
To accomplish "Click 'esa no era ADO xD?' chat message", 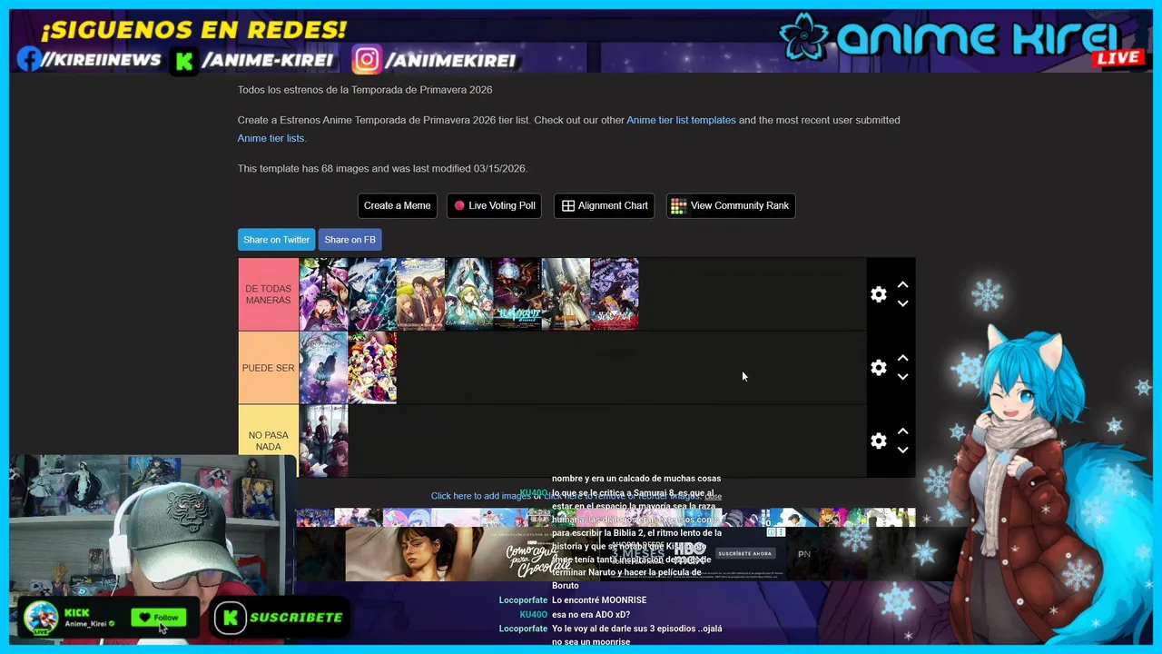I will pos(591,615).
